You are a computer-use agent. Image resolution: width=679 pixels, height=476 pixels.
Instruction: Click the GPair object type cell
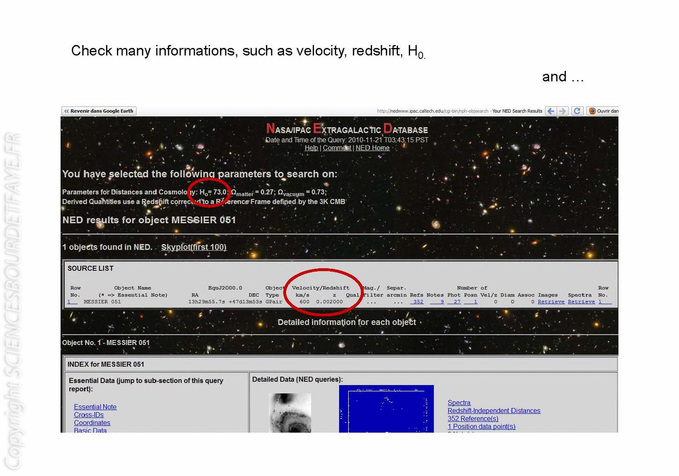(274, 302)
